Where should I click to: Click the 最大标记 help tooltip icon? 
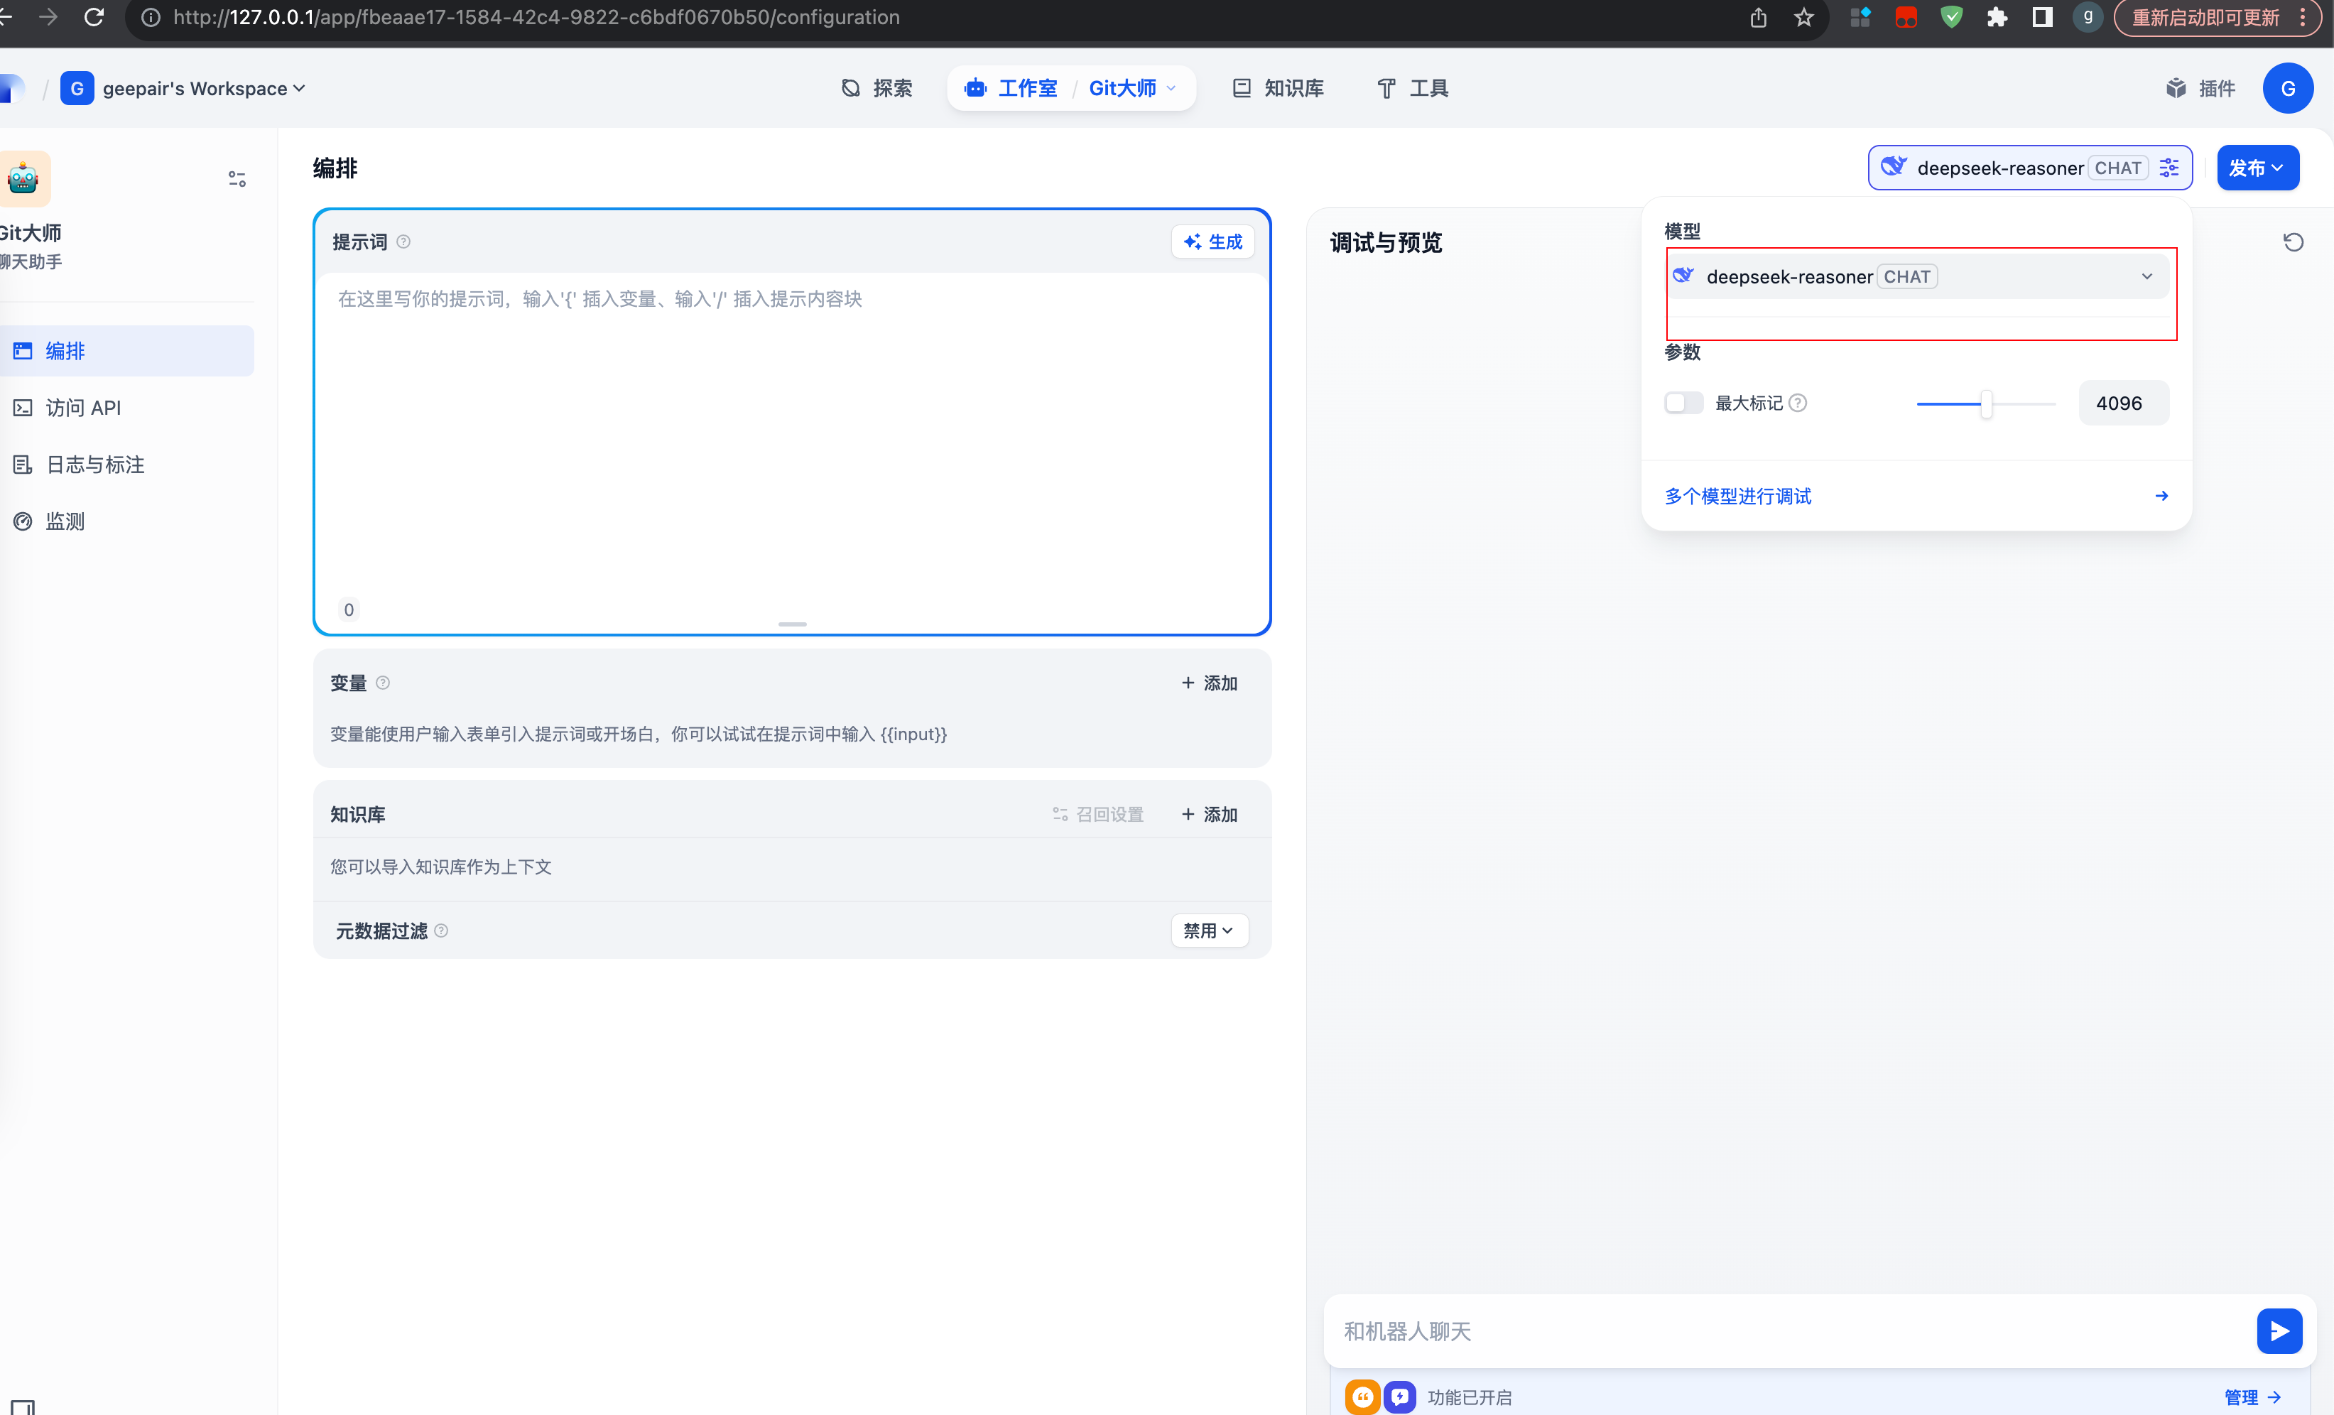(x=1798, y=403)
